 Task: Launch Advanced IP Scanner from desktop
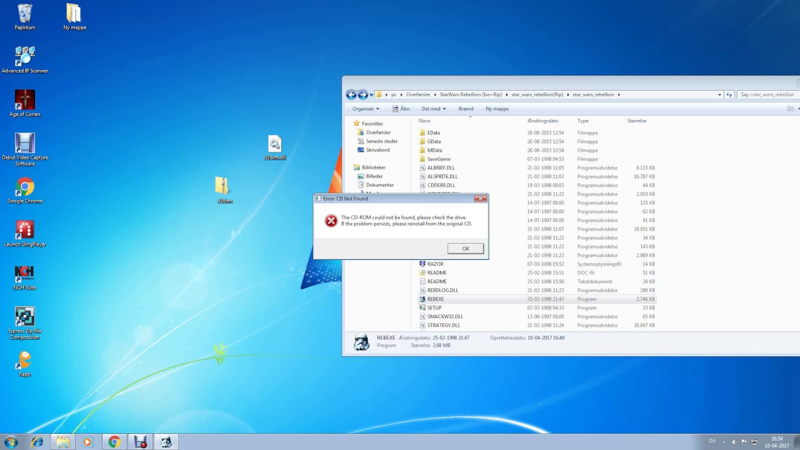[x=25, y=59]
